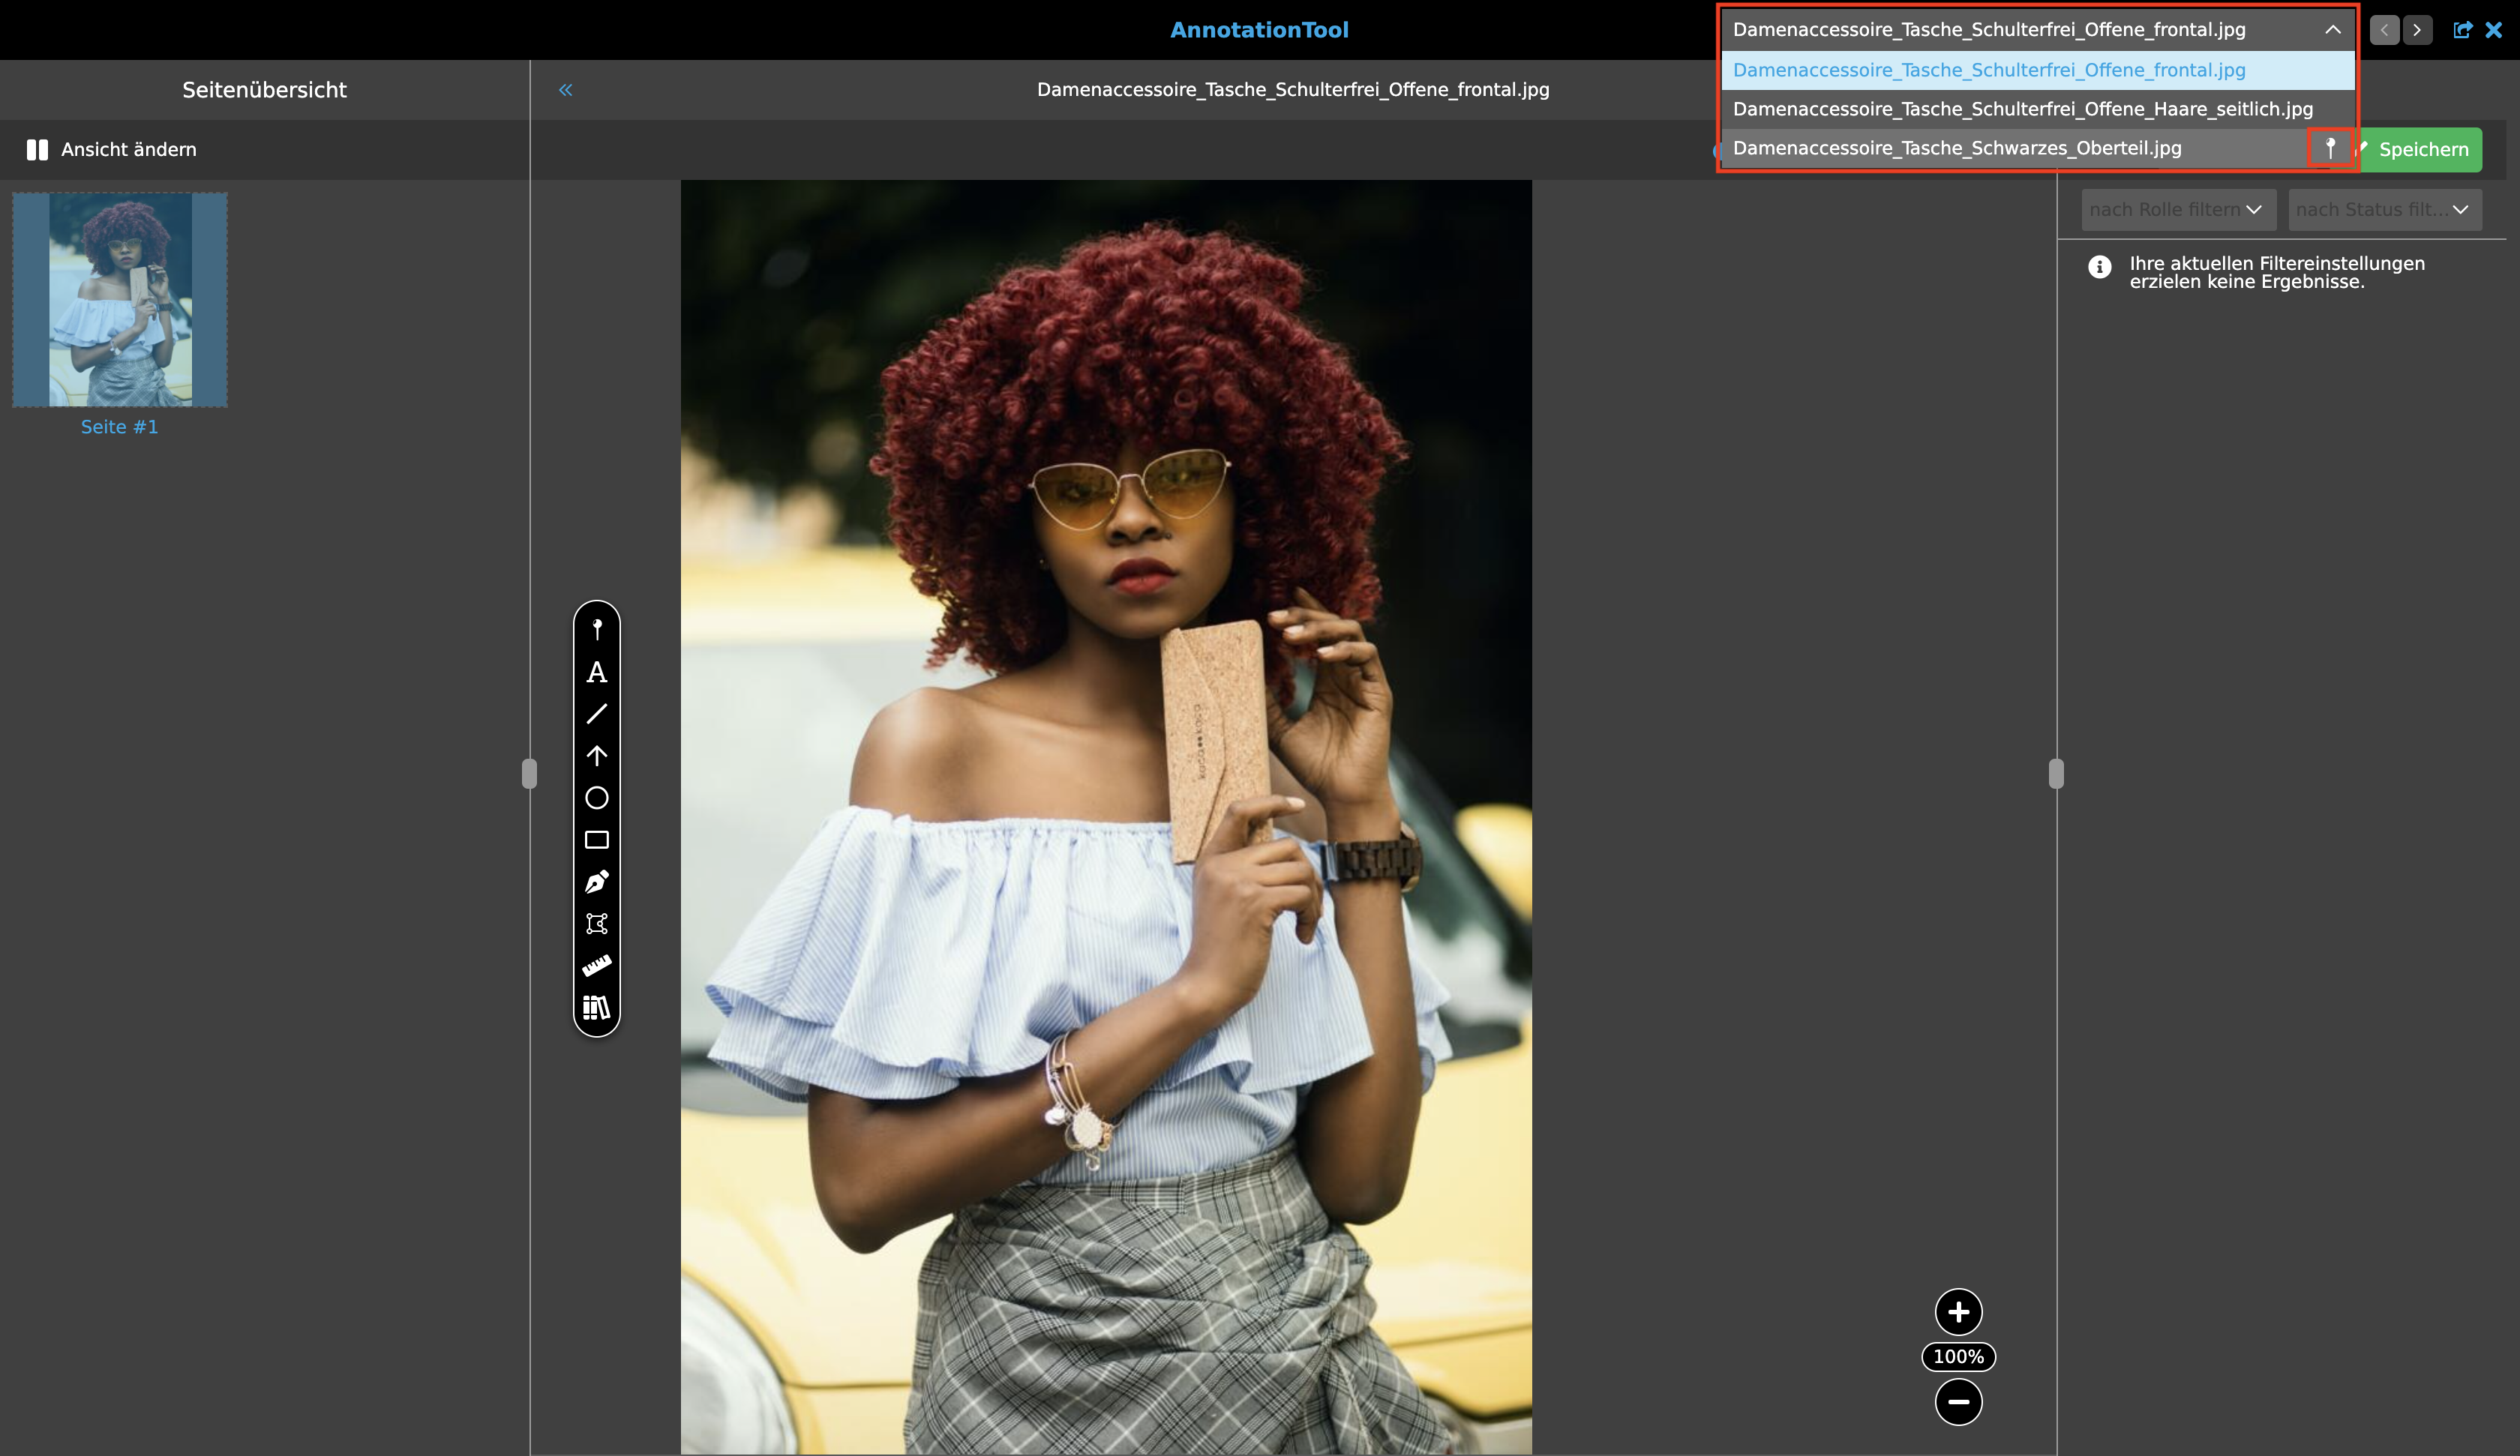Select the ruler measurement tool

pos(597,966)
